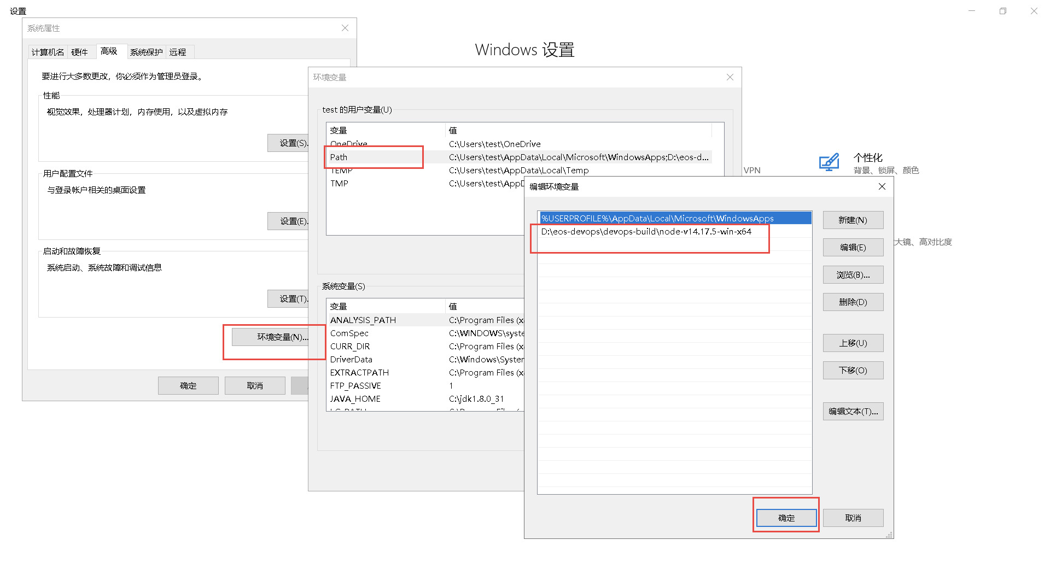
Task: Open 个性化 settings via its brush icon
Action: (829, 162)
